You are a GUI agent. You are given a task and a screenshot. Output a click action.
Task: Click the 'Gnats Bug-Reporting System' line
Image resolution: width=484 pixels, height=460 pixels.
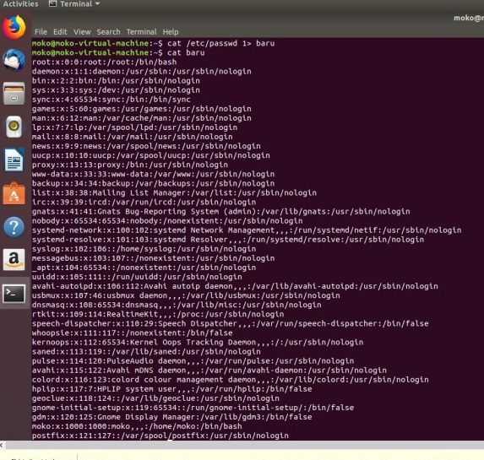(x=221, y=211)
